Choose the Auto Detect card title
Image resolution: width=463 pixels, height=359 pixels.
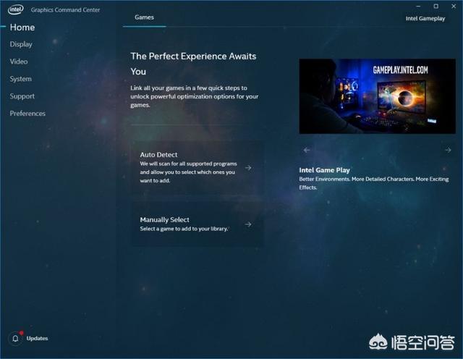(159, 155)
